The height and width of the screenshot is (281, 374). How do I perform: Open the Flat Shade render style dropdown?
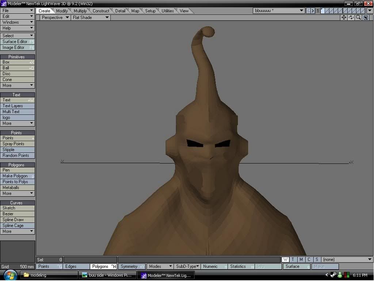tap(91, 18)
